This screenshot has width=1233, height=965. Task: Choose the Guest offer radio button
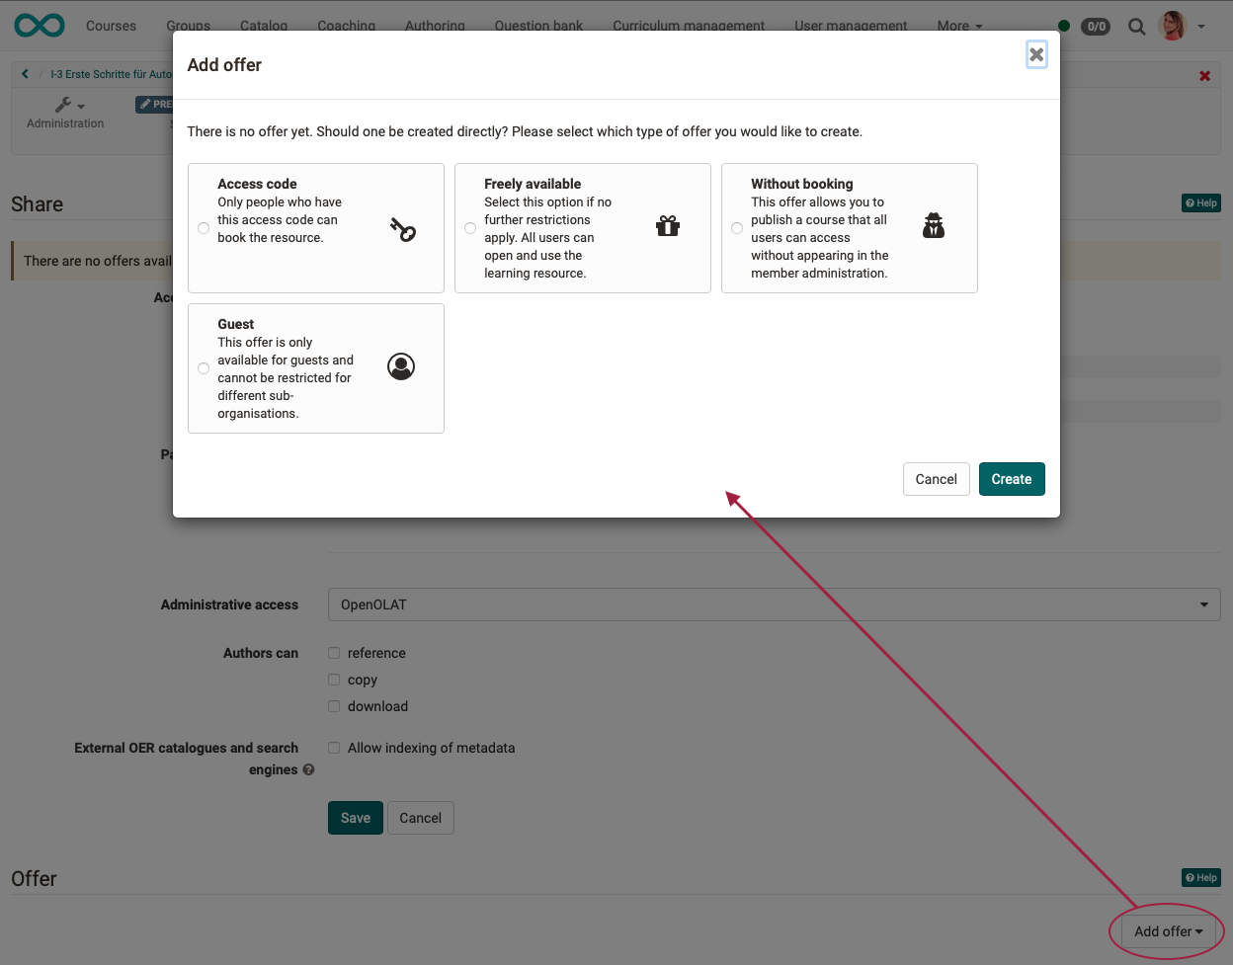tap(204, 368)
